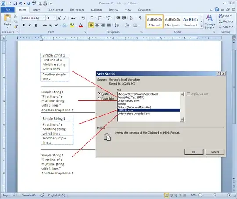The image size is (237, 199).
Task: Open the Line Spacing dropdown
Action: pos(118,25)
